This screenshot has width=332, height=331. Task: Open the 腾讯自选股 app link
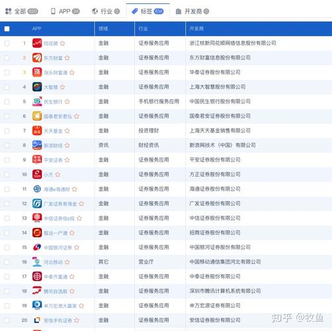56,291
